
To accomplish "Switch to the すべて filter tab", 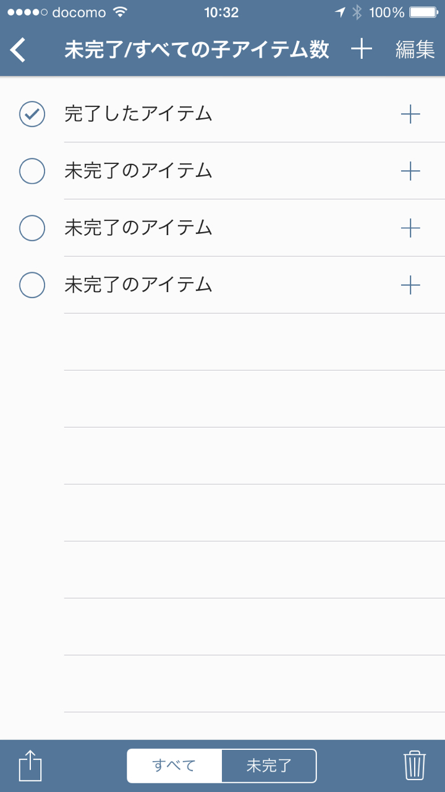I will [174, 766].
